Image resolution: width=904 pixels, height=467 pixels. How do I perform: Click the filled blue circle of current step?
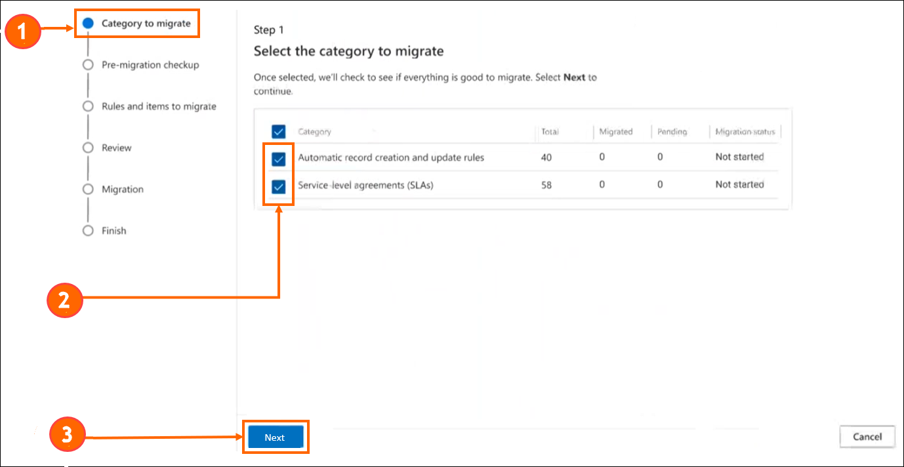click(x=88, y=24)
